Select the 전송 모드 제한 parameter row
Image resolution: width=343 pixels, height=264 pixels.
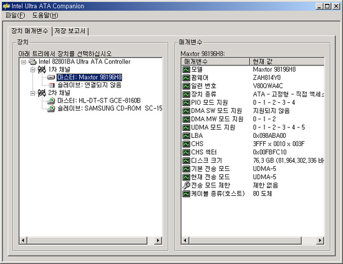[253, 185]
